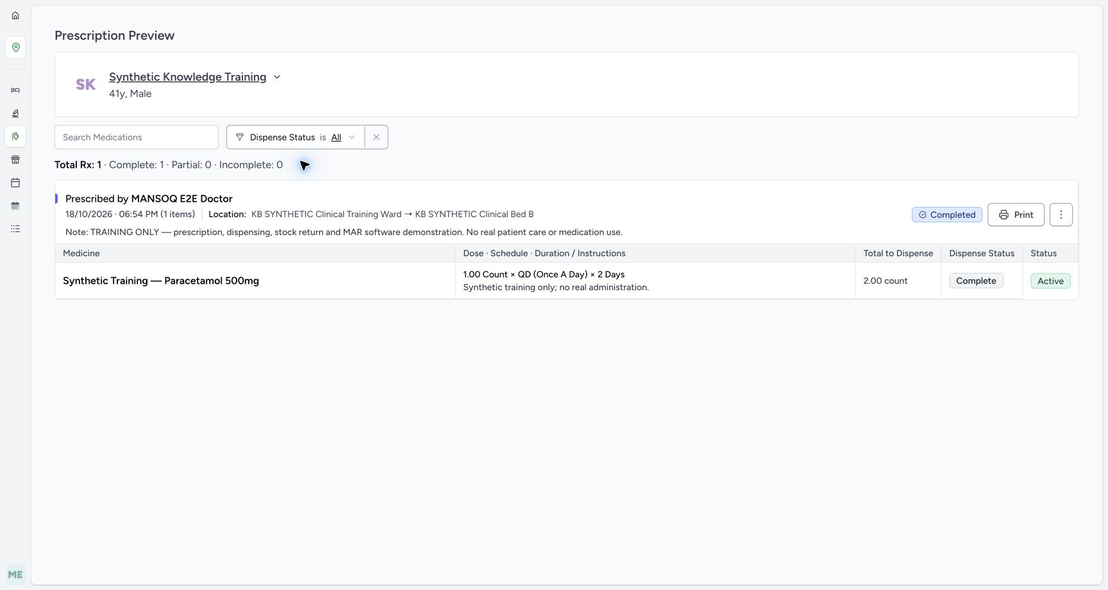
Task: Click the TRAINING ONLY note text
Action: click(x=344, y=232)
